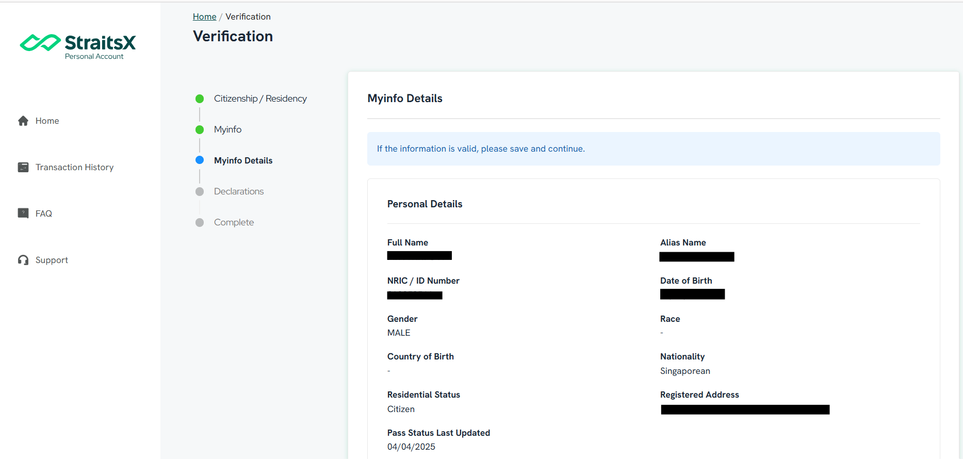This screenshot has height=459, width=963.
Task: Select the Declarations step label
Action: tap(239, 191)
